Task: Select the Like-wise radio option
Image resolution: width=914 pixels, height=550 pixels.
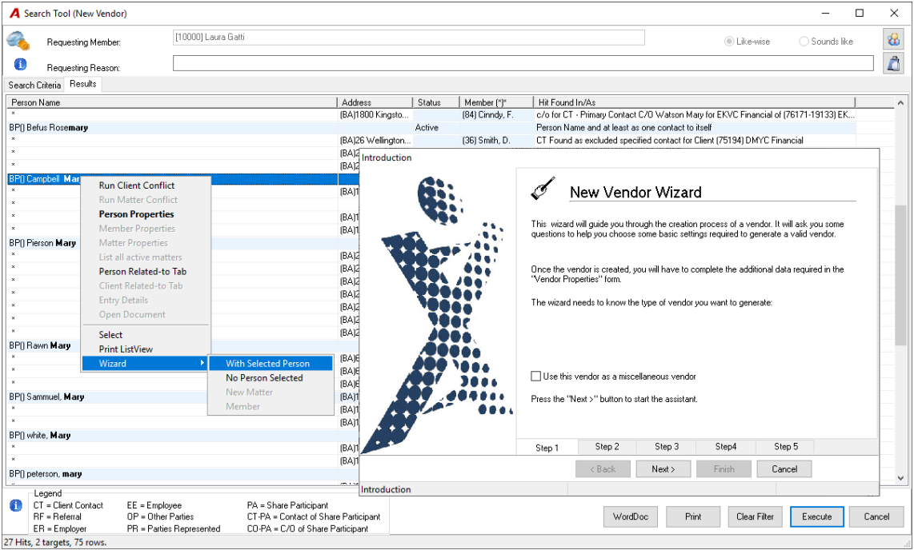Action: click(728, 42)
